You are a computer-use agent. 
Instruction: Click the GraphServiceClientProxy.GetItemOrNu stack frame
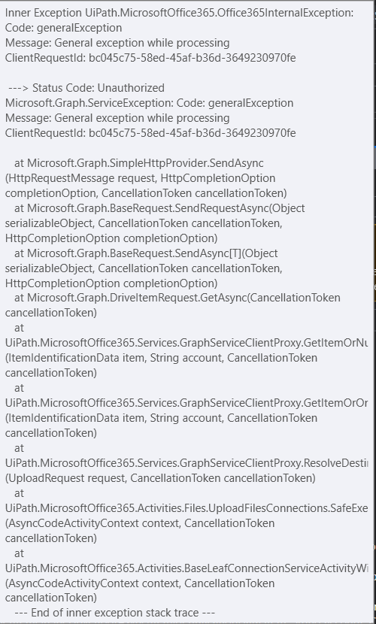(186, 343)
